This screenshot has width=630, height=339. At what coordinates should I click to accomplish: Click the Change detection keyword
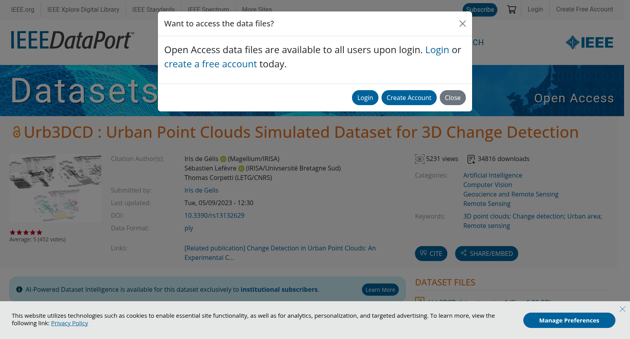pos(539,216)
